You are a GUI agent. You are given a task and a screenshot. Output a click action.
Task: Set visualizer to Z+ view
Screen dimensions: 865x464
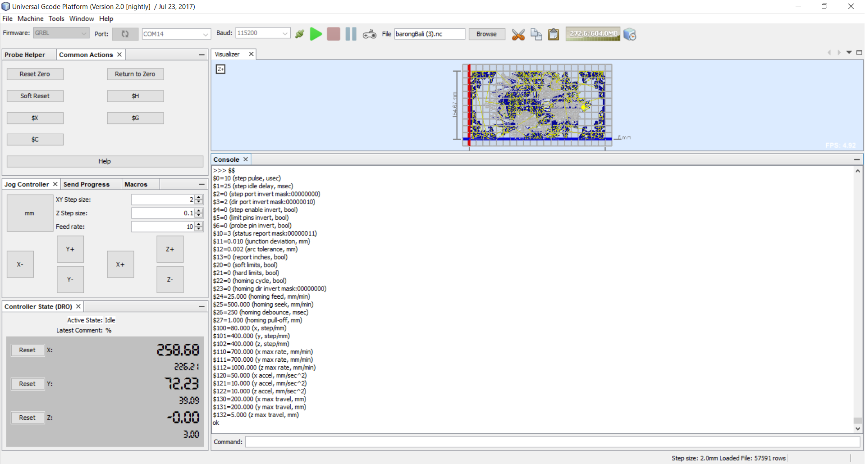pyautogui.click(x=220, y=69)
